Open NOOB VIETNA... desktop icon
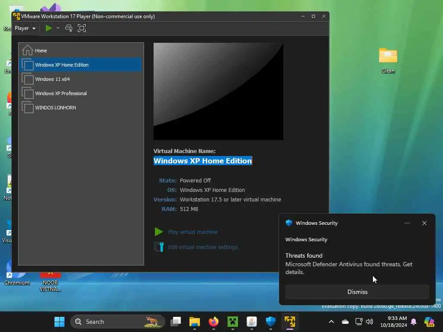Viewport: 443px width, 332px height. [x=50, y=281]
